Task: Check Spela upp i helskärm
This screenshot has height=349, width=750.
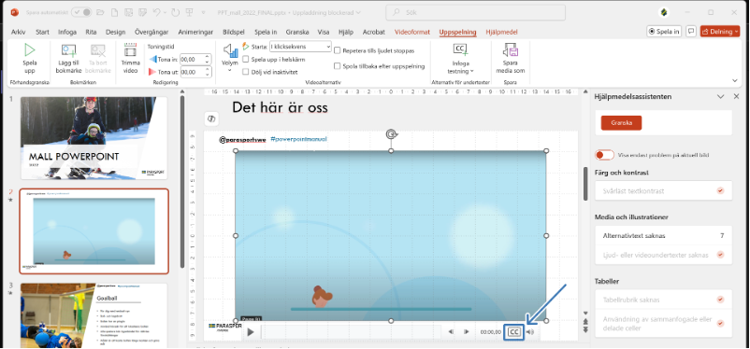Action: [x=245, y=59]
